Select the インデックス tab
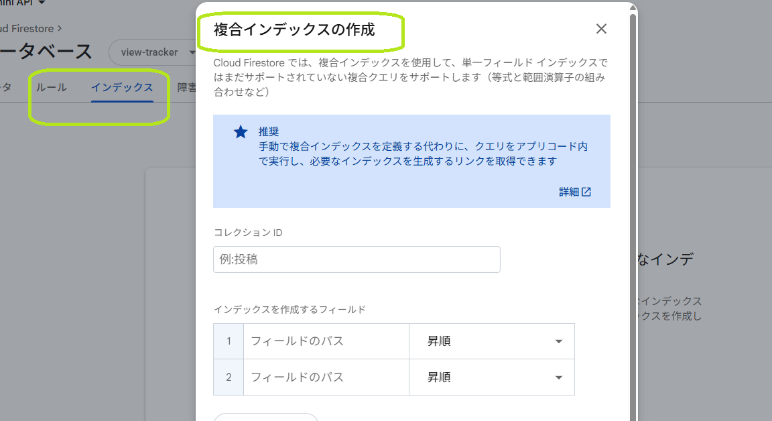772x421 pixels. [x=123, y=86]
